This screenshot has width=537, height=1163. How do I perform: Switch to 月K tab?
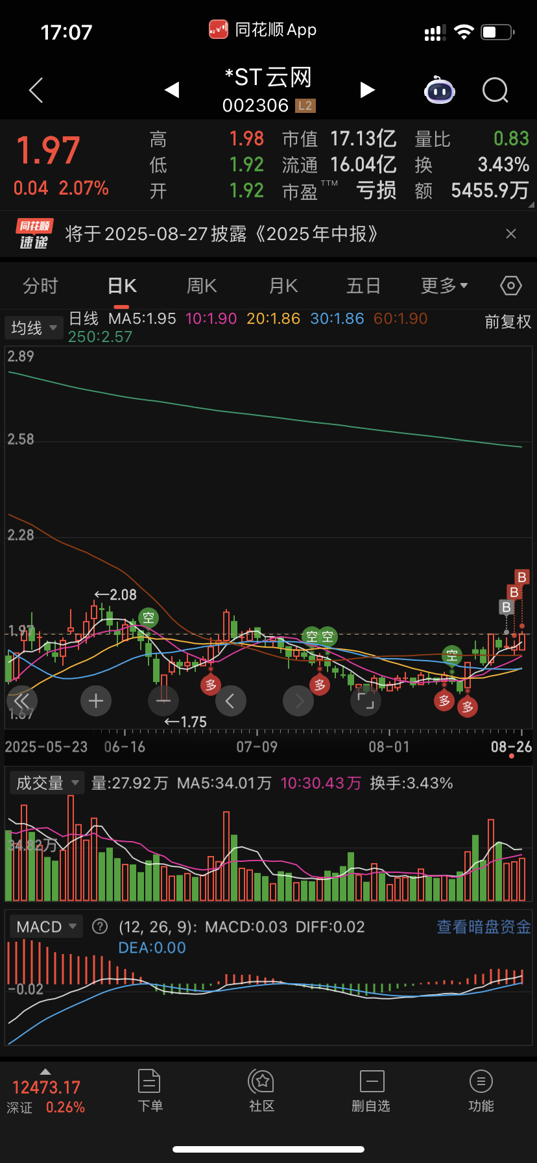coord(283,286)
